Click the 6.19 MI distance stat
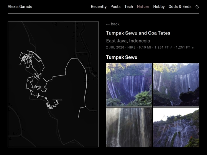The height and width of the screenshot is (155, 207). 145,47
